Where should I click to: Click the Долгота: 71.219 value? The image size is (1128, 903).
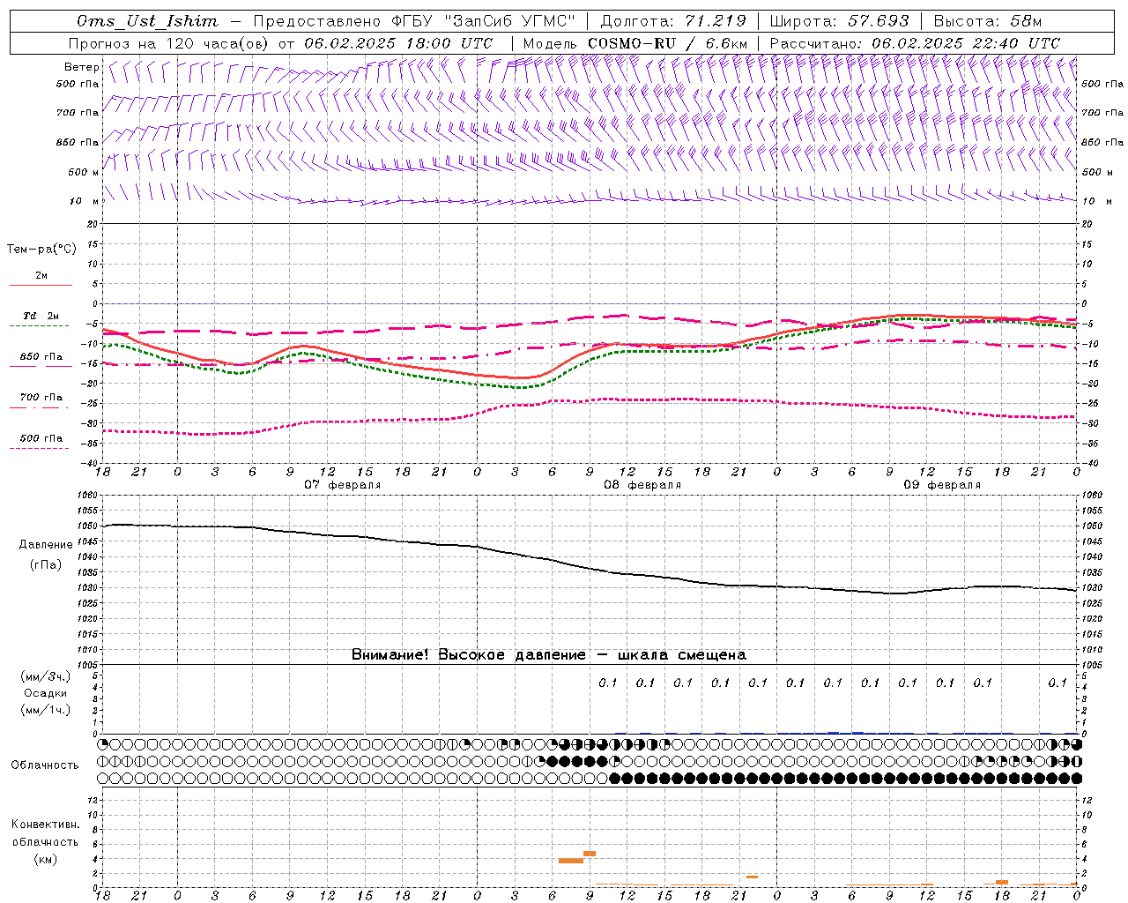coord(674,21)
